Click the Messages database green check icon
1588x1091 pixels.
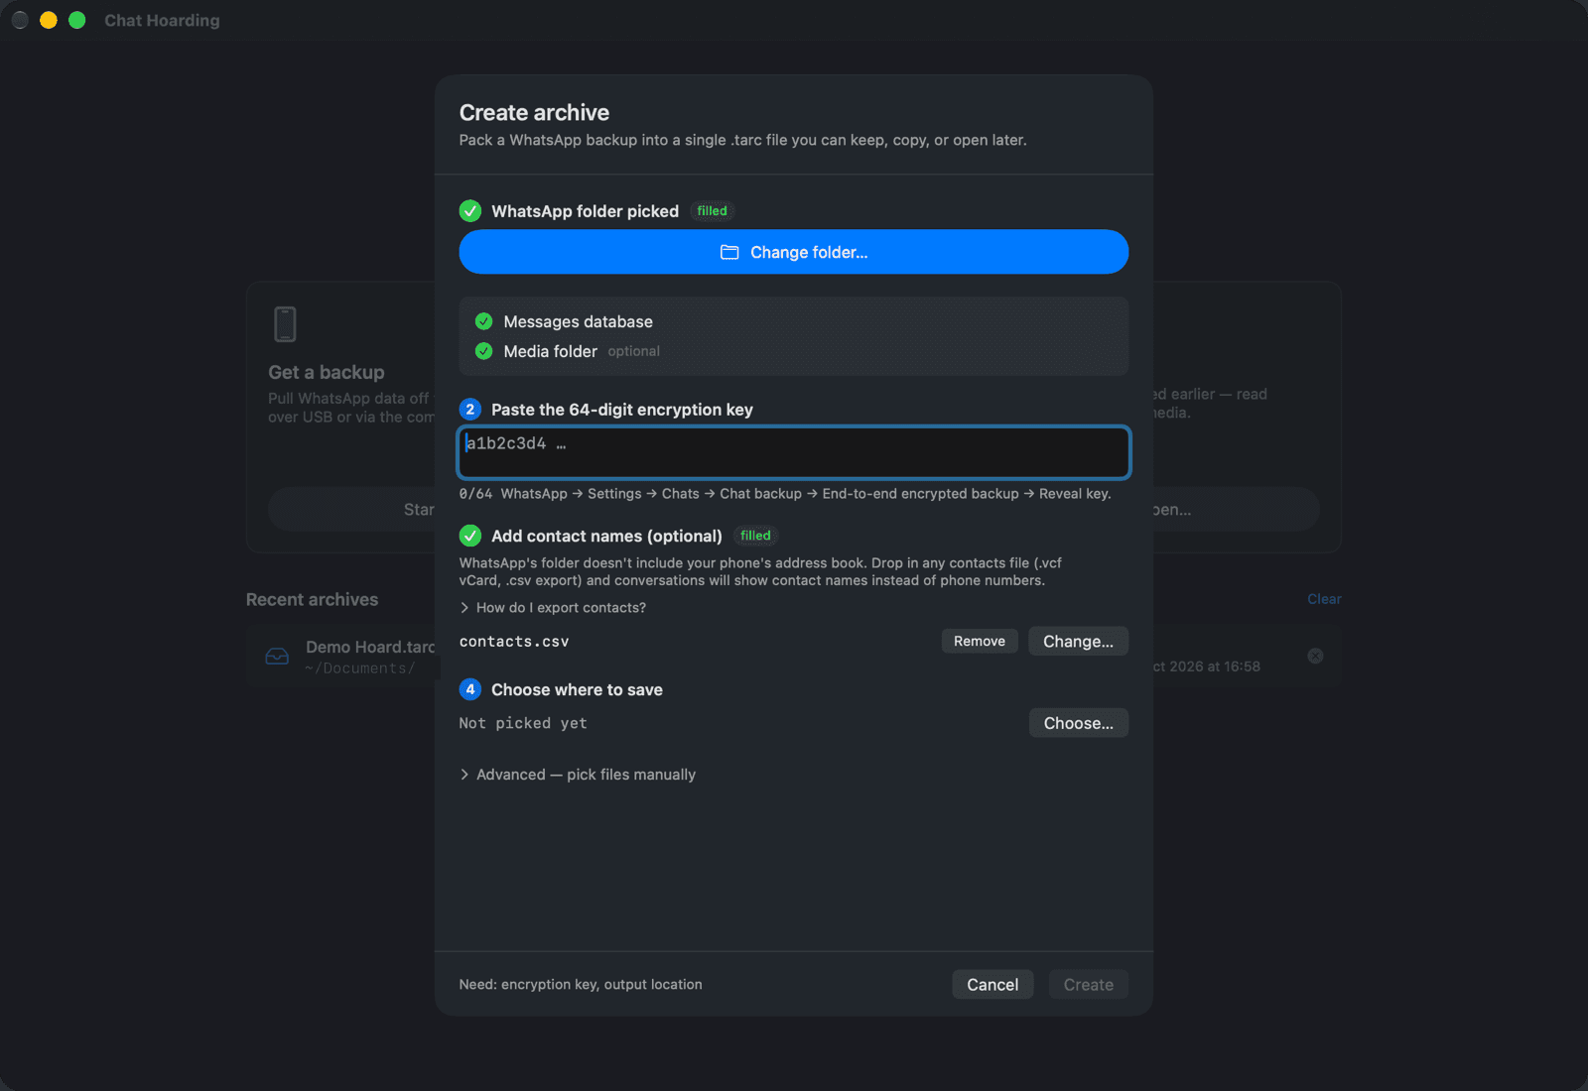tap(484, 321)
